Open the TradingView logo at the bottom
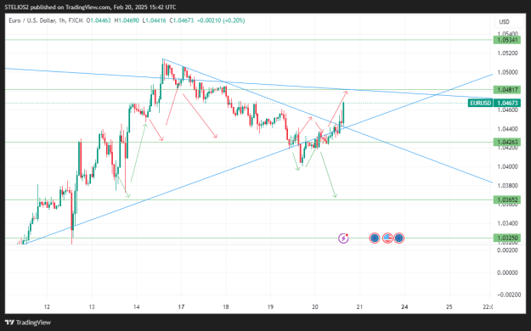 point(28,323)
